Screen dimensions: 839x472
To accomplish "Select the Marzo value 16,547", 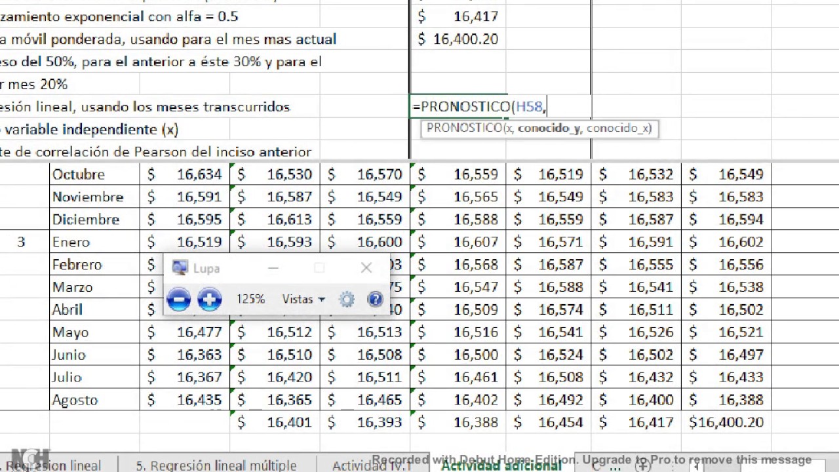I will [x=458, y=287].
